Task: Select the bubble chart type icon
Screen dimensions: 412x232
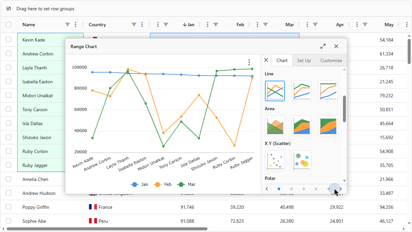Action: (x=301, y=160)
